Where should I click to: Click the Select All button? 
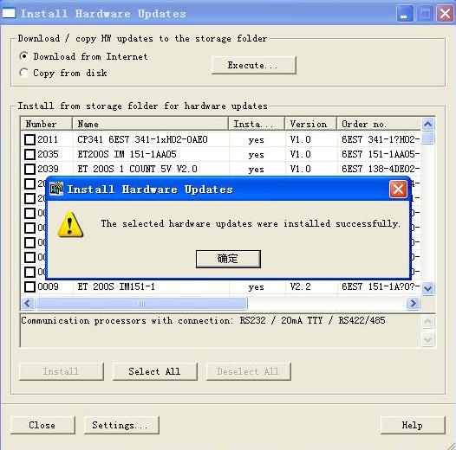tap(154, 371)
